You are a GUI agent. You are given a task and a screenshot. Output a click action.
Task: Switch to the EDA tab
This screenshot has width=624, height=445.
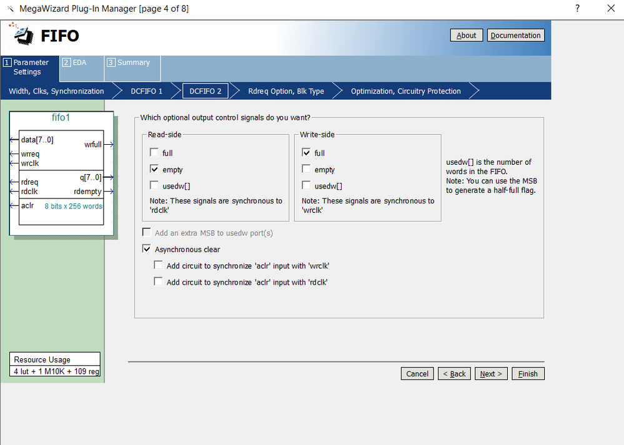tap(82, 68)
